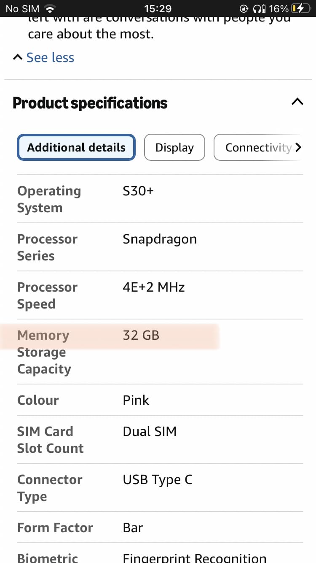Tap the rotation lock status icon
316x563 pixels.
pos(244,8)
